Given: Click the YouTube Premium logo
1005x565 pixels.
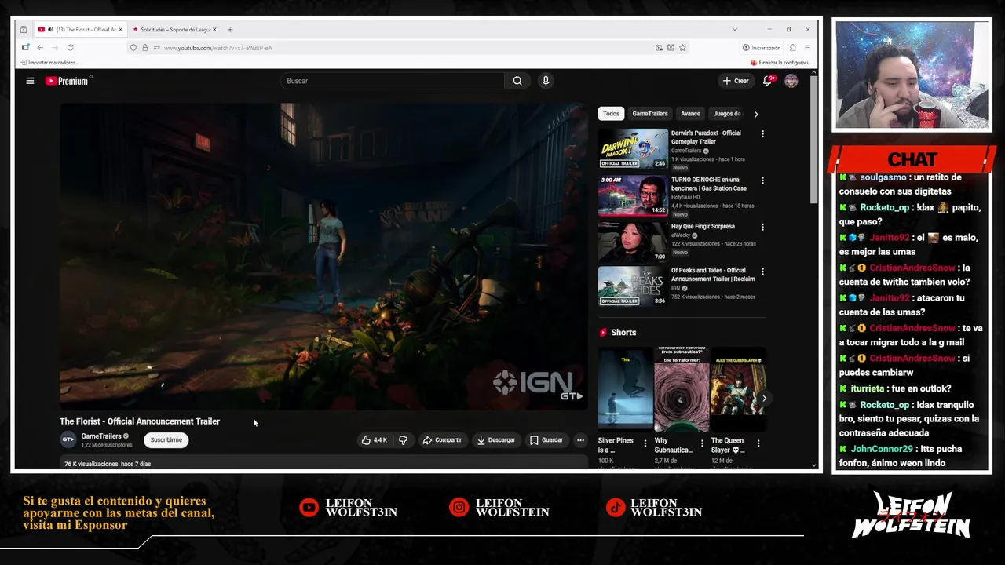Looking at the screenshot, I should (x=68, y=81).
